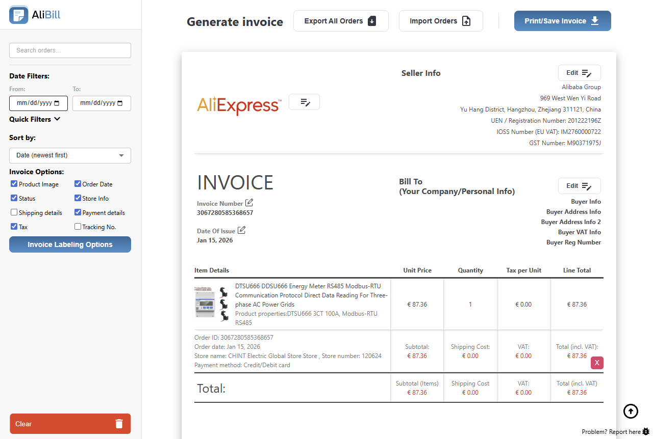This screenshot has width=653, height=439.
Task: Disable the Product Image checkbox
Action: (x=13, y=184)
